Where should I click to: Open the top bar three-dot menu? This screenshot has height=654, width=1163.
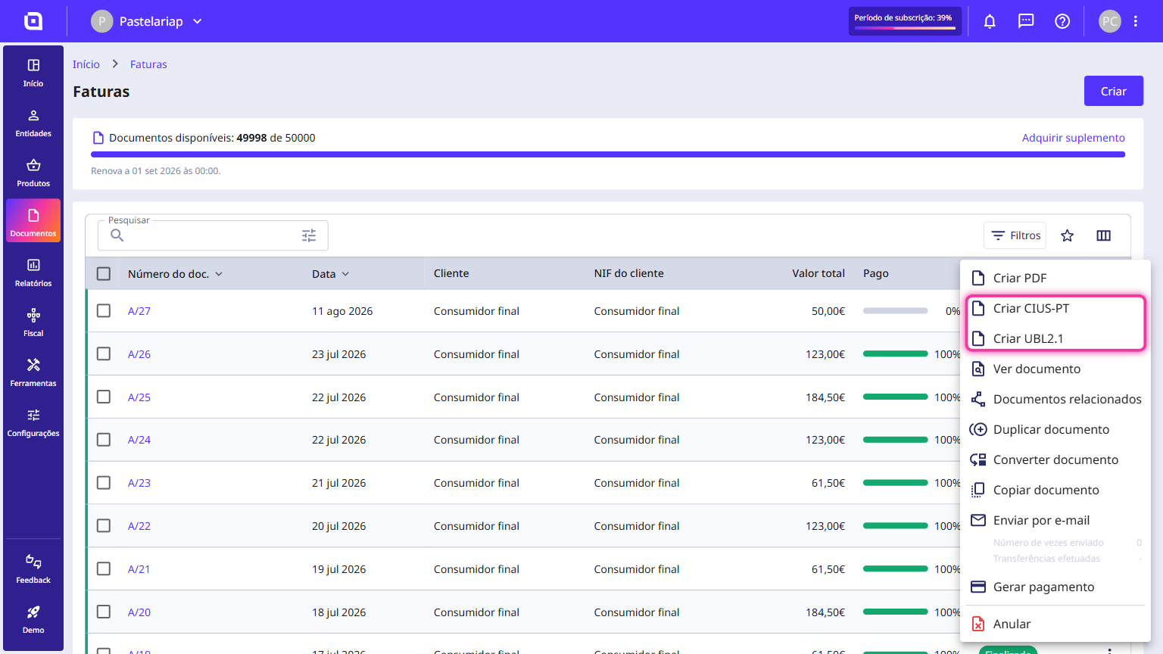[1136, 21]
